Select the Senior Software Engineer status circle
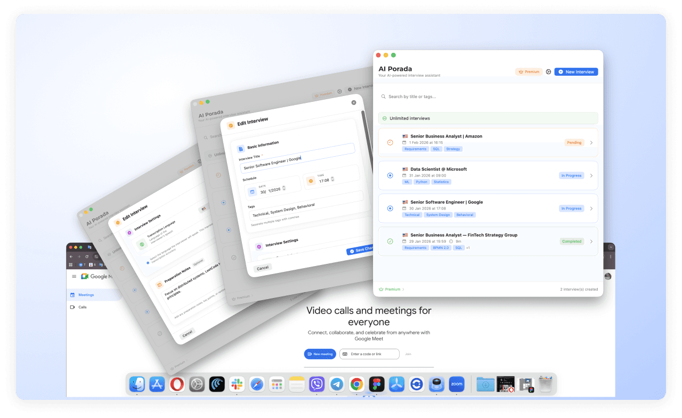Image resolution: width=682 pixels, height=418 pixels. [390, 208]
